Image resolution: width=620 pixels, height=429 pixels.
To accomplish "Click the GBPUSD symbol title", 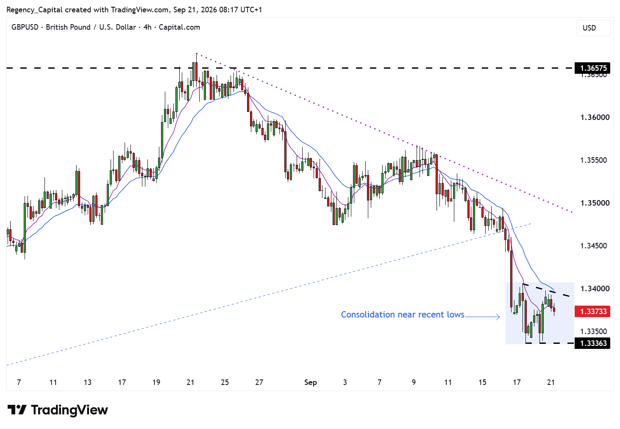I will 106,27.
